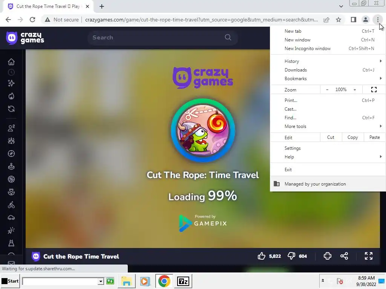Click the browser address bar URL
Image resolution: width=386 pixels, height=289 pixels.
click(201, 20)
